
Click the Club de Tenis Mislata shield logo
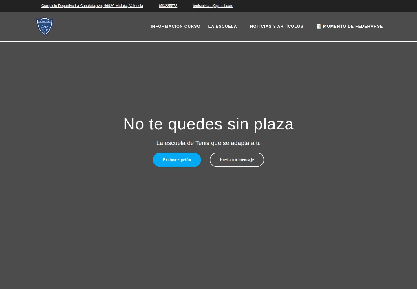(x=45, y=26)
